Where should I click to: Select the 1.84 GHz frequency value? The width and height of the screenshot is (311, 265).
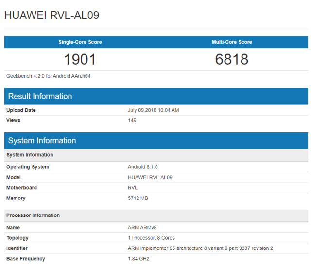pos(138,259)
